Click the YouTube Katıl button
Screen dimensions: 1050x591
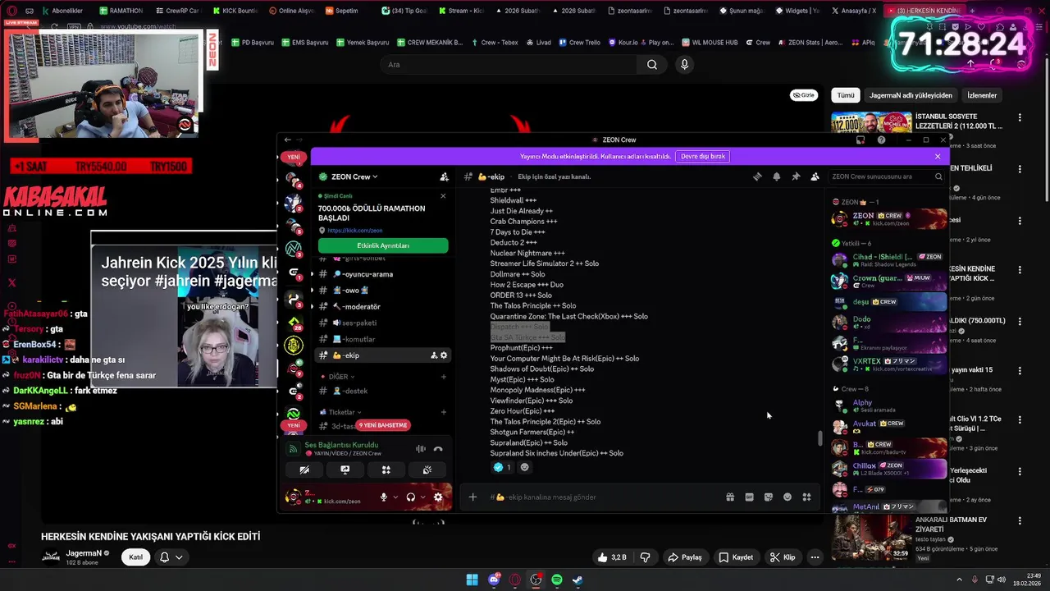click(x=135, y=557)
